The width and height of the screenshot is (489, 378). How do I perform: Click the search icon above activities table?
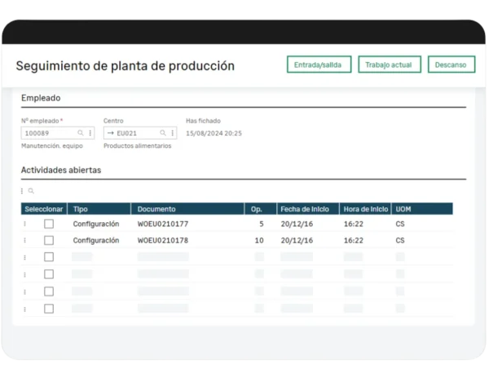31,191
